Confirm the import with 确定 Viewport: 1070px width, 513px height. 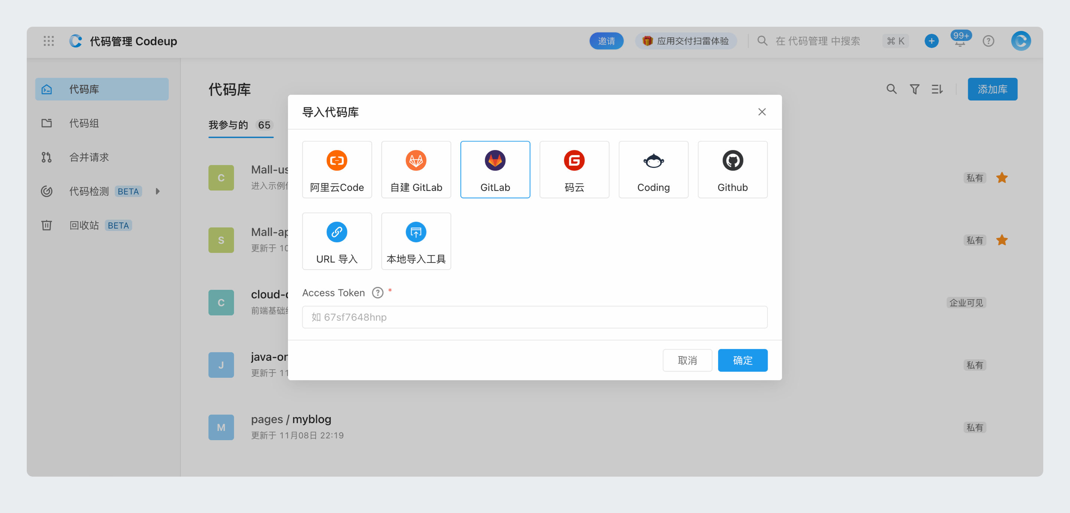[742, 360]
